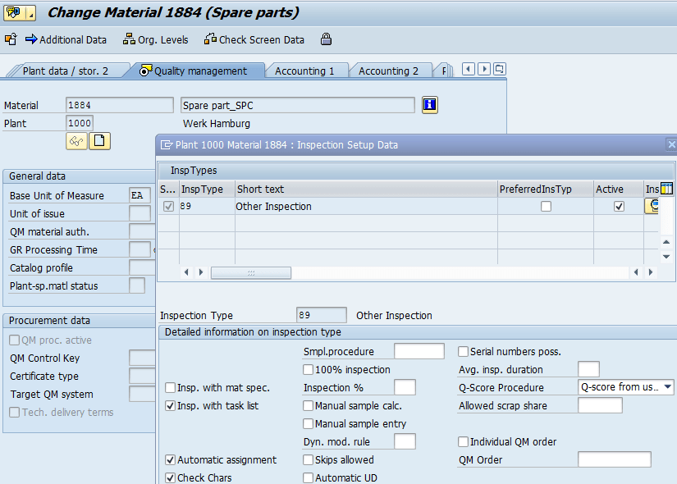Open Org. Levels from toolbar

(155, 39)
